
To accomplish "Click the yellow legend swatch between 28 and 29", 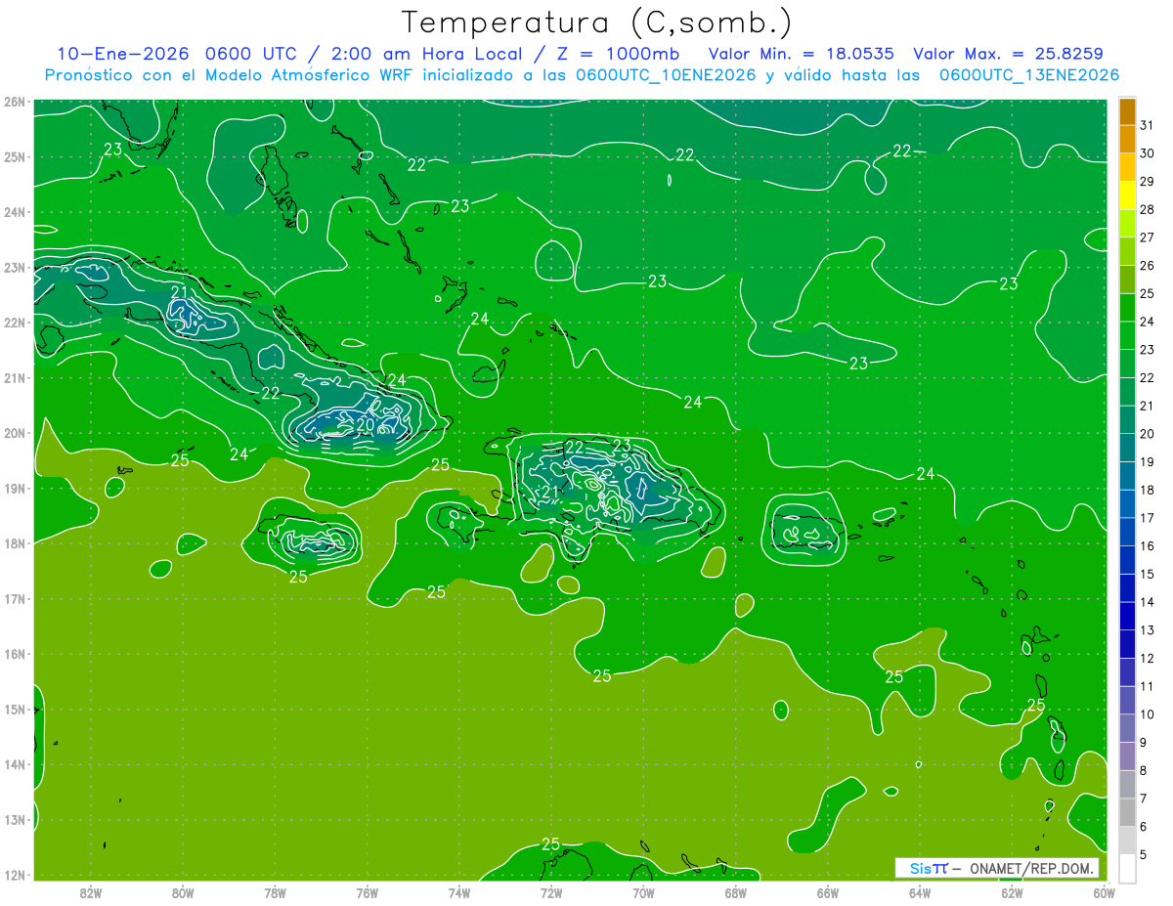I will point(1127,195).
